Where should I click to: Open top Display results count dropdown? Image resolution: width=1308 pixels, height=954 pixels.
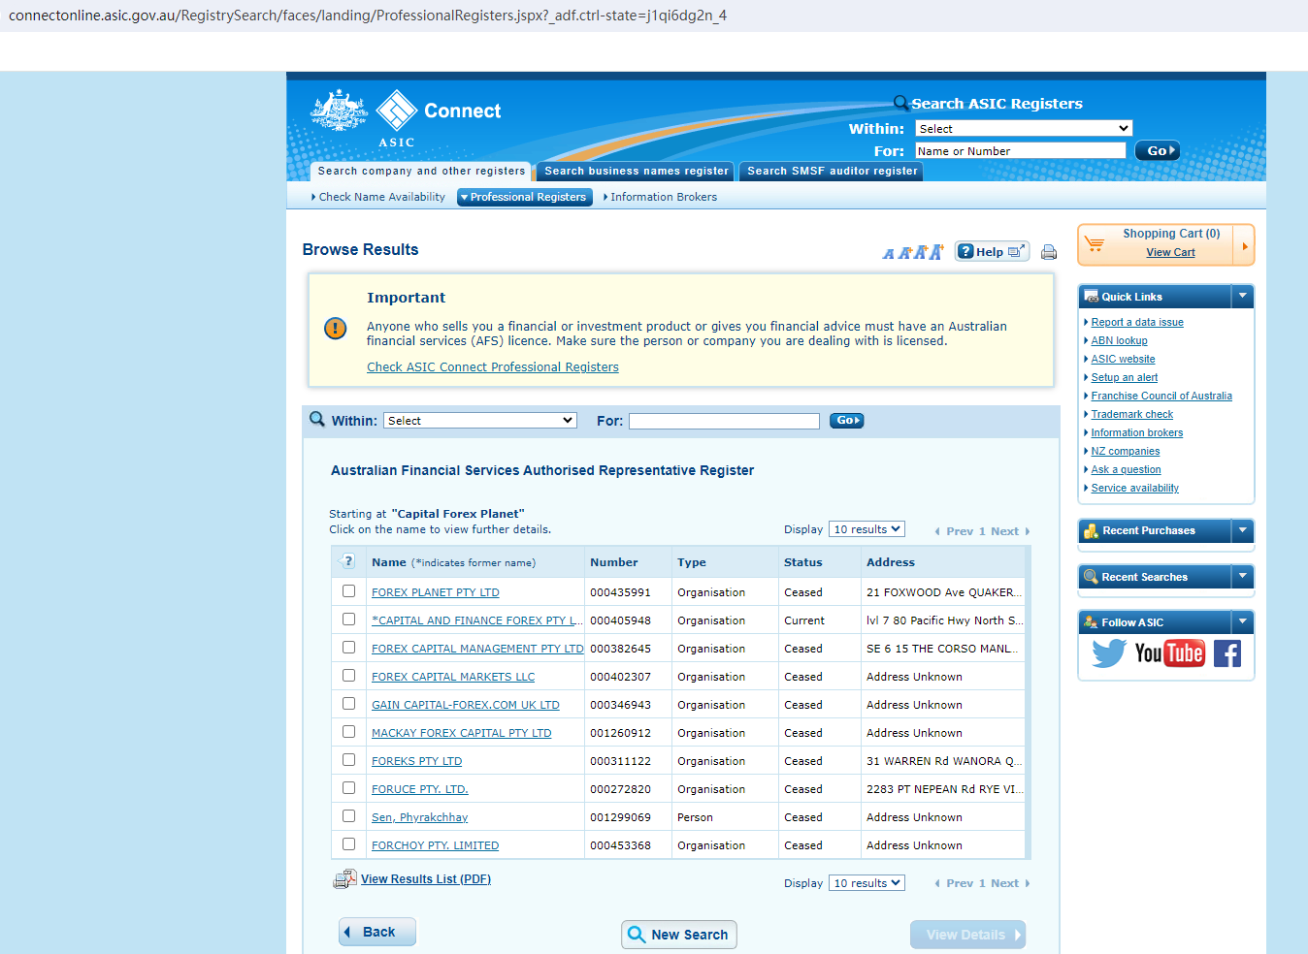[x=867, y=529]
